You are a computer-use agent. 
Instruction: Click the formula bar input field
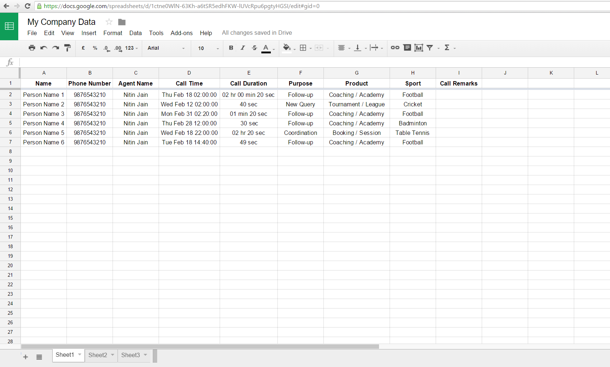pos(314,62)
